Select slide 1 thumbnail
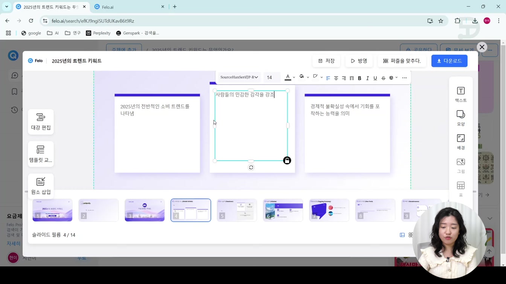The image size is (506, 284). [52, 210]
